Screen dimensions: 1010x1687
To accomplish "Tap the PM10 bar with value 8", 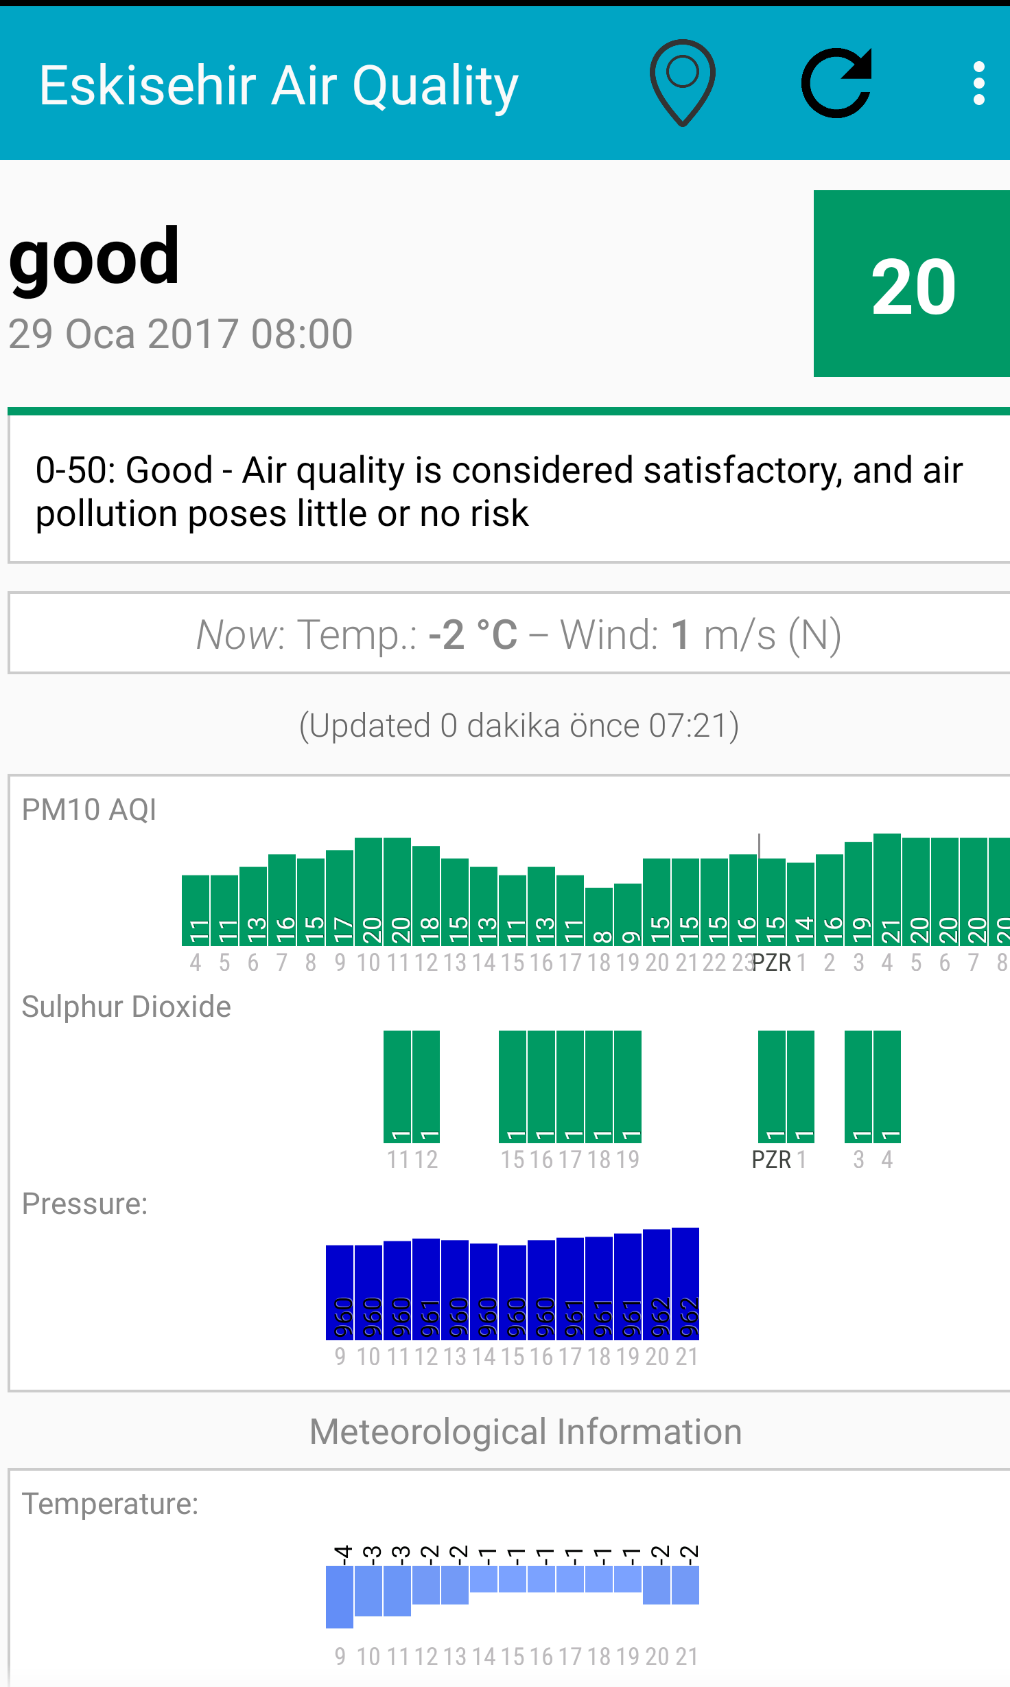I will click(x=599, y=916).
